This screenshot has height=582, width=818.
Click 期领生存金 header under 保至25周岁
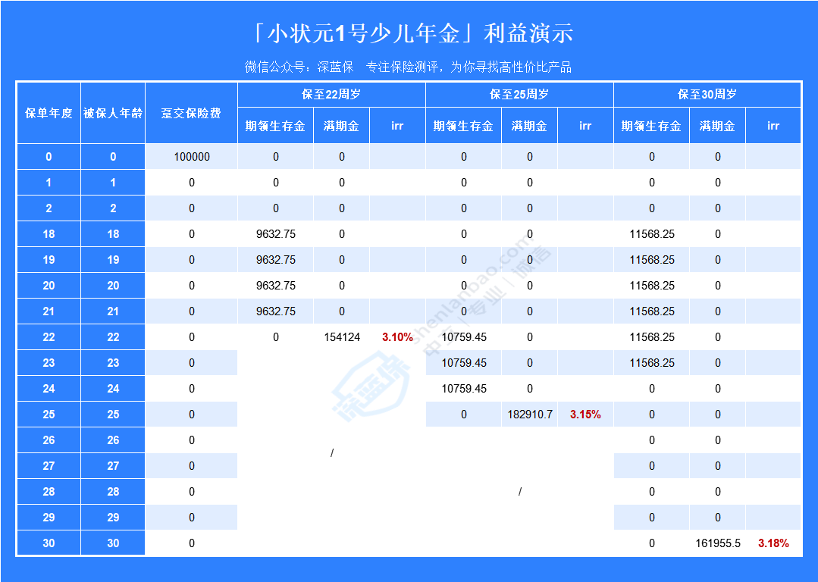tap(464, 126)
